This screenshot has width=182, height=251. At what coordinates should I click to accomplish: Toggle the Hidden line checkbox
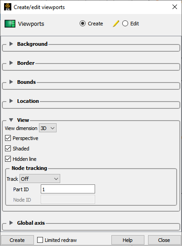[8, 159]
